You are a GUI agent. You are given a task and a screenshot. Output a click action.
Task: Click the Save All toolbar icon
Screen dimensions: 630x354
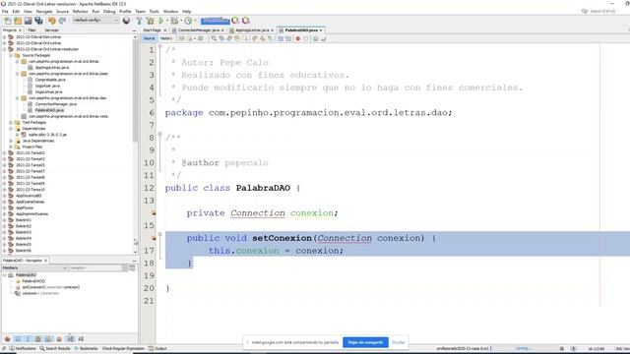coord(38,21)
